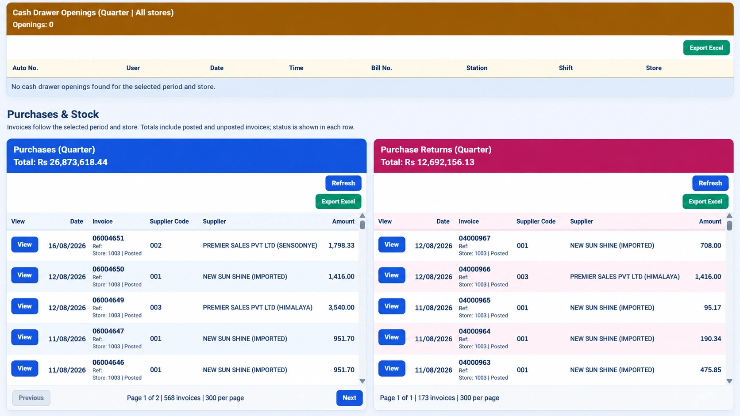Click Bill No. column header
Screen dimensions: 740x416
pos(382,68)
